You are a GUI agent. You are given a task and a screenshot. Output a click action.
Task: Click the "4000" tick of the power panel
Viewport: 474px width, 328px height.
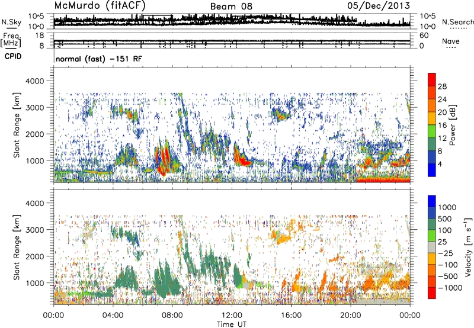[34, 81]
